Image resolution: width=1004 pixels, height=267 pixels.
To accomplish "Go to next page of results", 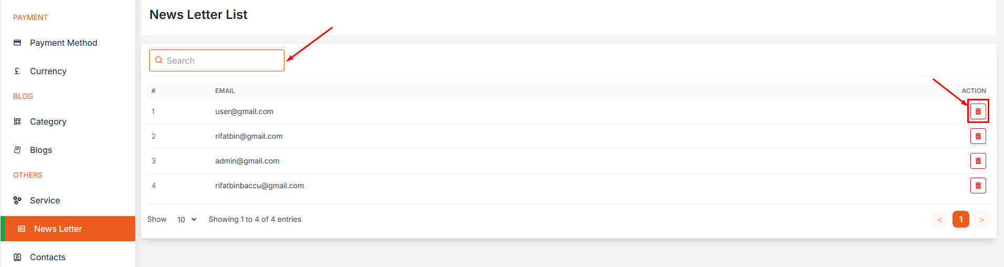I will click(x=981, y=219).
